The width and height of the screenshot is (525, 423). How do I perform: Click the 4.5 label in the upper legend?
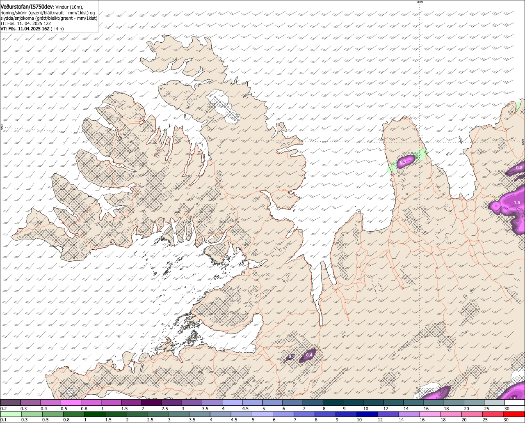point(245,409)
